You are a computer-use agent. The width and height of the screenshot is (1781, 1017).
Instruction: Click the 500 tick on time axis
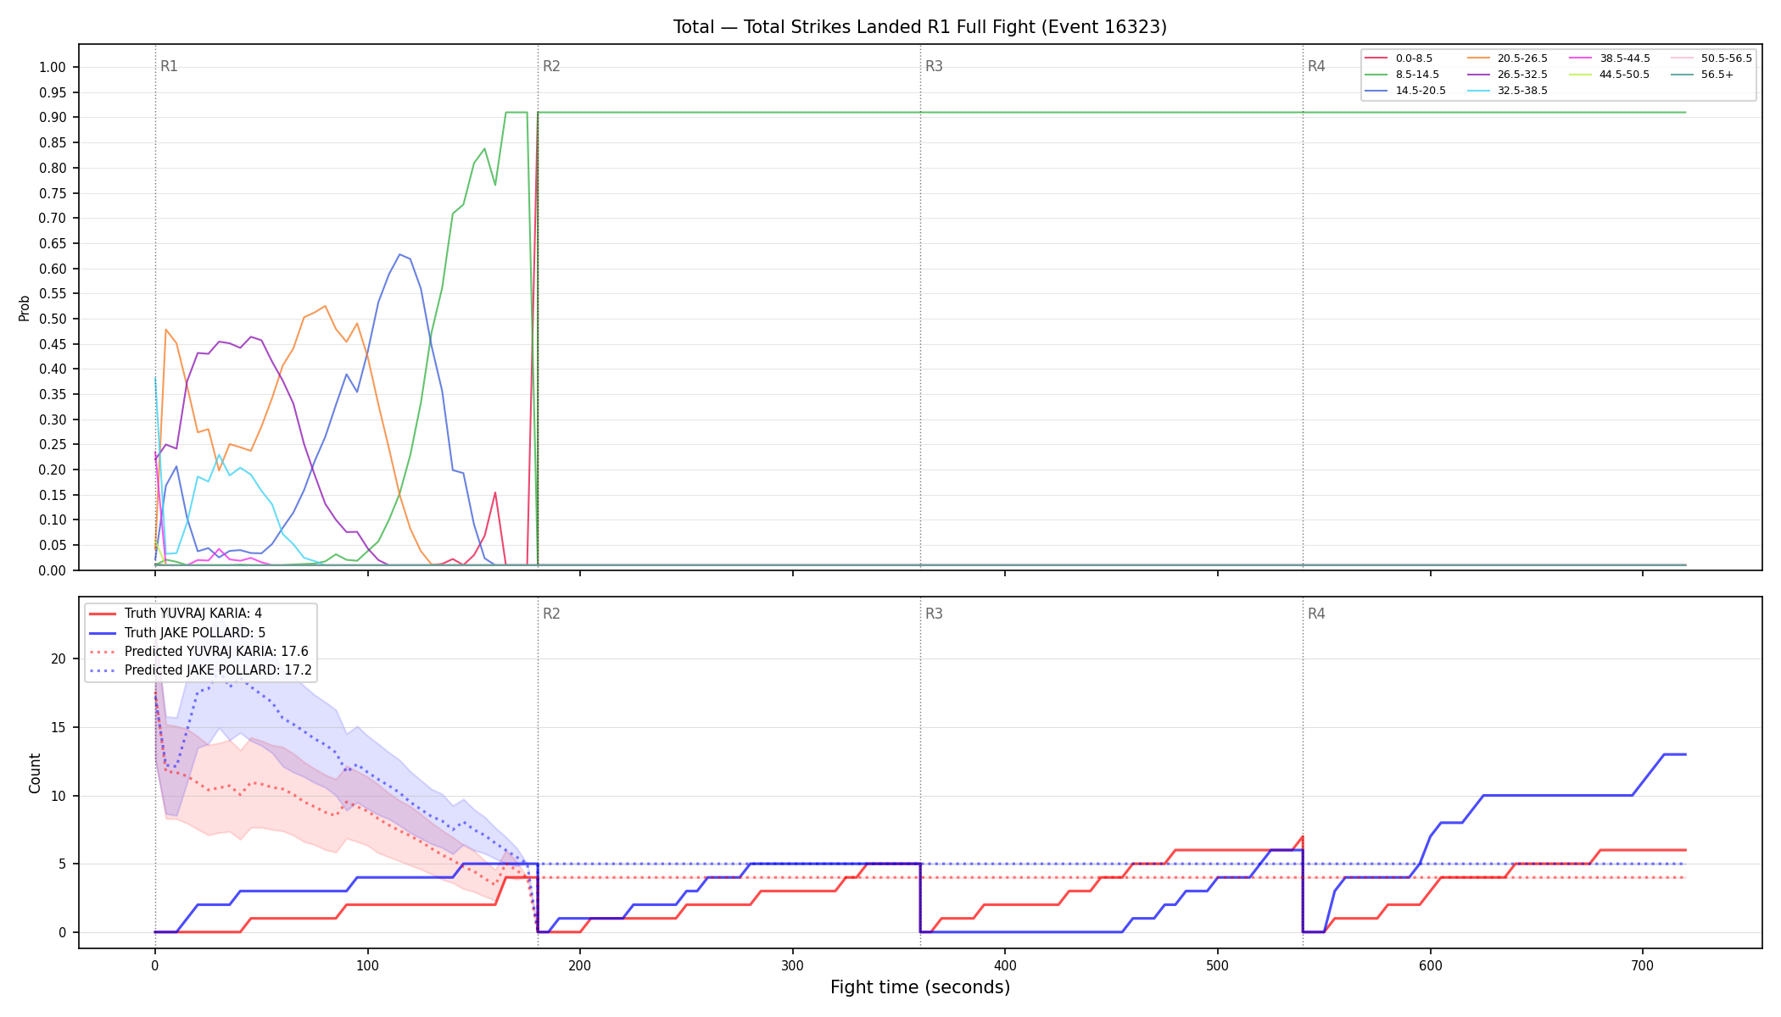(x=1218, y=965)
